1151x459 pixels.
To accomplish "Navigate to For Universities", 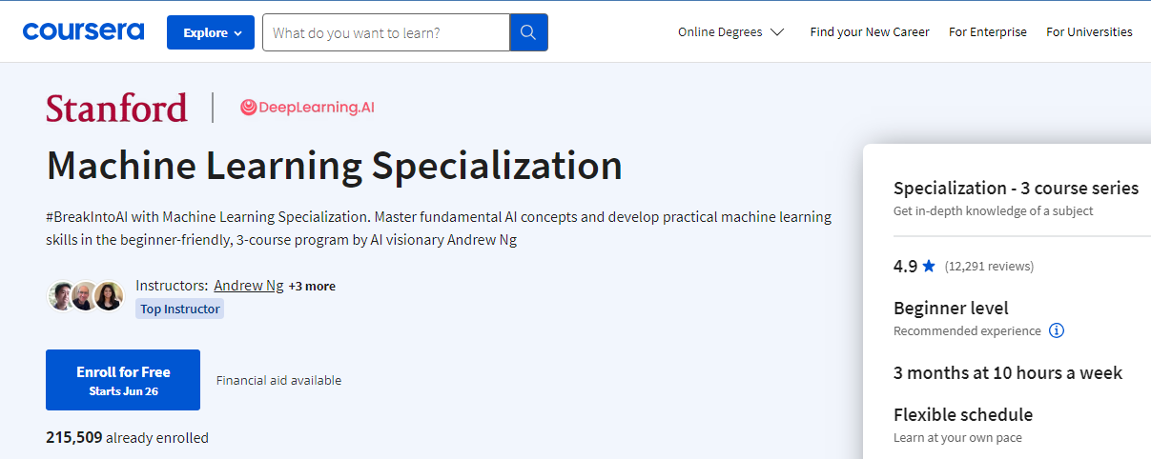I will pos(1089,31).
